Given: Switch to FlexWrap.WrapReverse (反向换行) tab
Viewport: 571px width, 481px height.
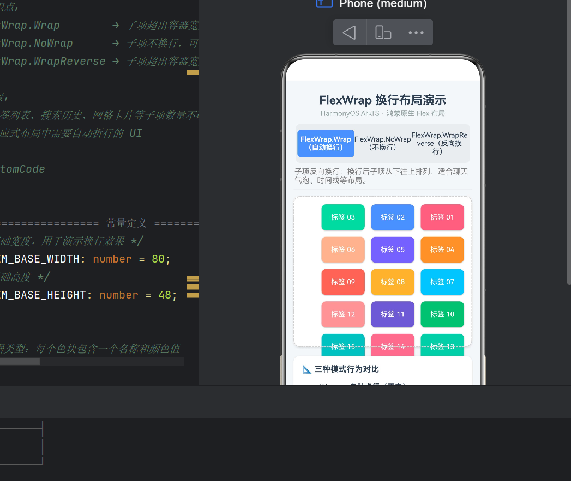Looking at the screenshot, I should pyautogui.click(x=440, y=143).
